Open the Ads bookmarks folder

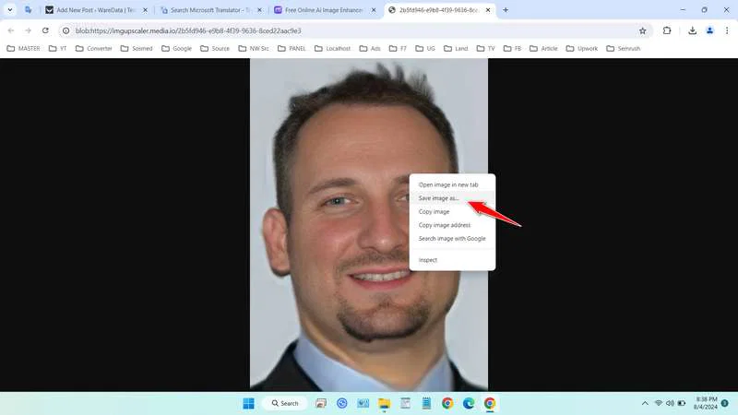[370, 49]
